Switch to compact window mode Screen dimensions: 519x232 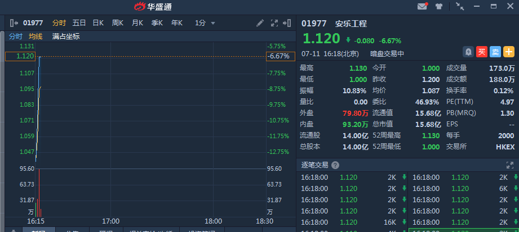tap(460, 7)
